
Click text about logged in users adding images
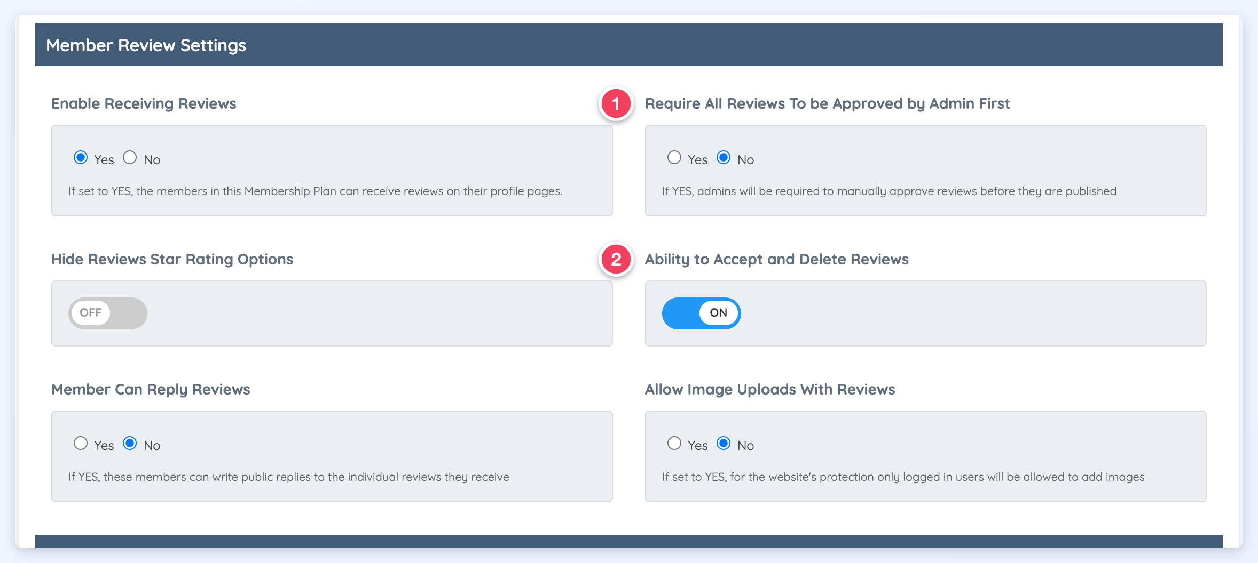coord(903,477)
